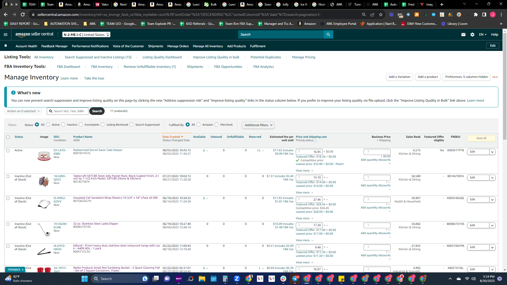Open Slack from the taskbar

coord(283,279)
